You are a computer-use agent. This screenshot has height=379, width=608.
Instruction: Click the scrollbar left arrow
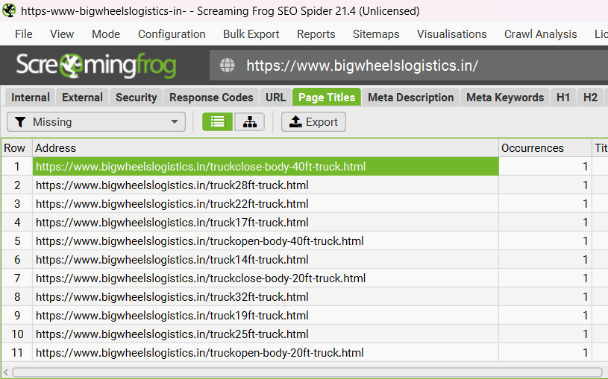click(6, 372)
